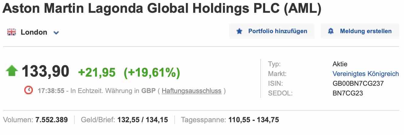Click the green up arrow icon

pos(12,71)
